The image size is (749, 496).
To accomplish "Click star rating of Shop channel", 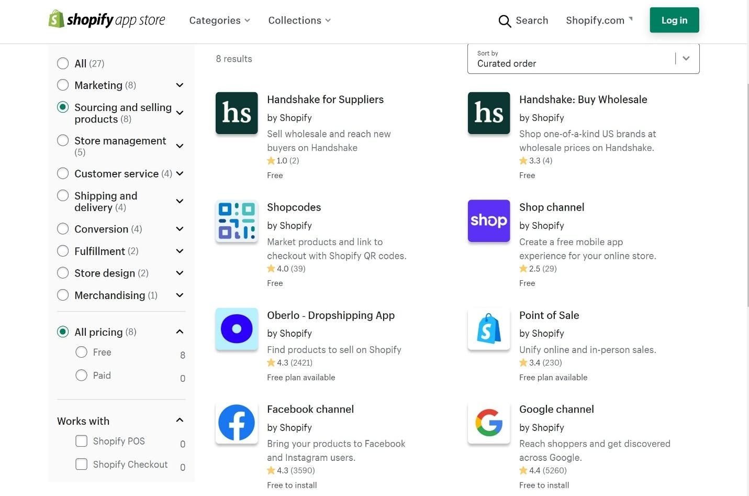I will click(538, 269).
